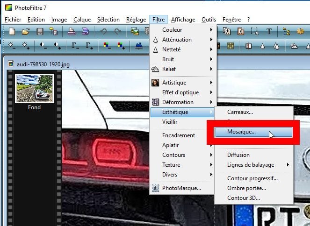310x226 pixels.
Task: Expand the Atténuation submenu arrow
Action: pyautogui.click(x=211, y=40)
